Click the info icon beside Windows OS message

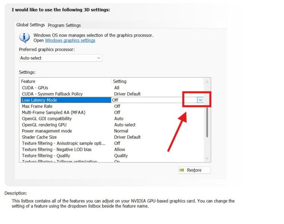coord(25,37)
